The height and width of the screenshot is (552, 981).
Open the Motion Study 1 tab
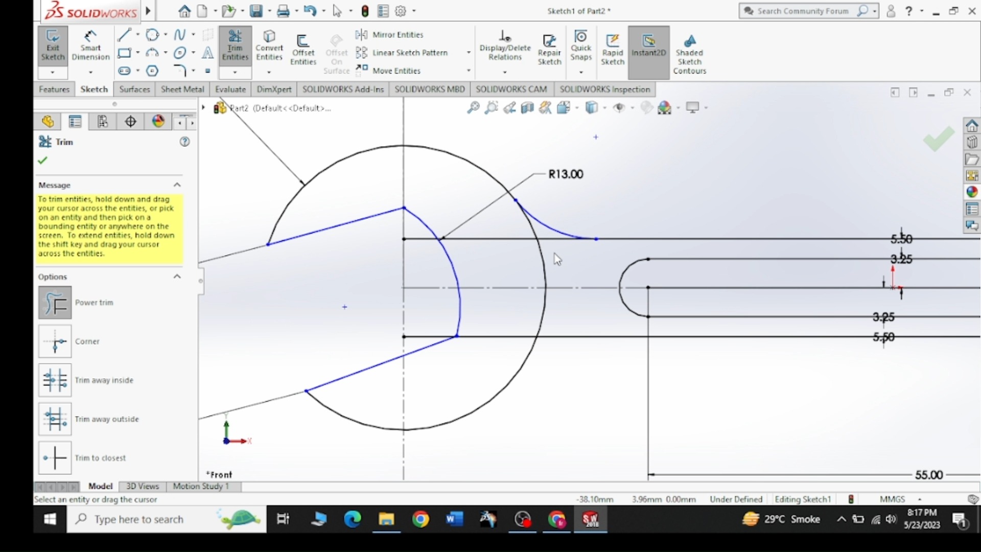(201, 486)
